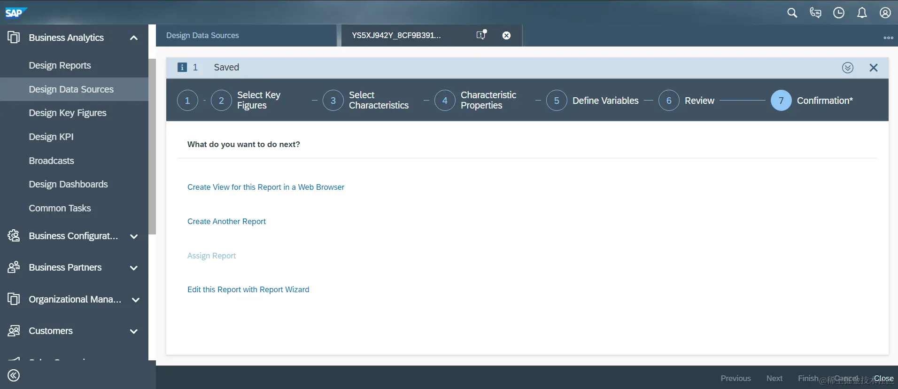Expand the message bar with the double chevron
The image size is (898, 389).
pos(848,68)
